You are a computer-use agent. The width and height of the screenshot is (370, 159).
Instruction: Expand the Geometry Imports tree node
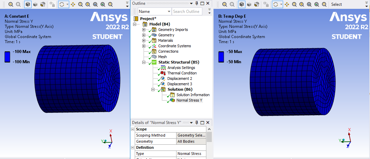(144, 30)
